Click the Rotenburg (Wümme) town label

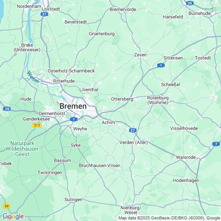[158, 100]
